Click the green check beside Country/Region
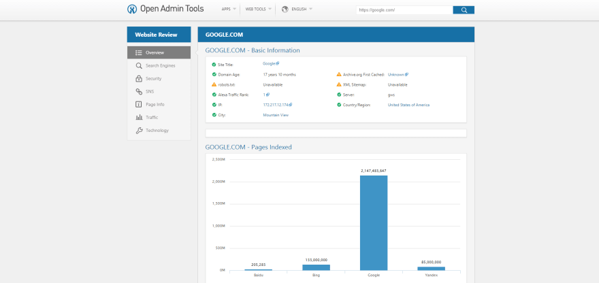Image resolution: width=599 pixels, height=283 pixels. (339, 105)
